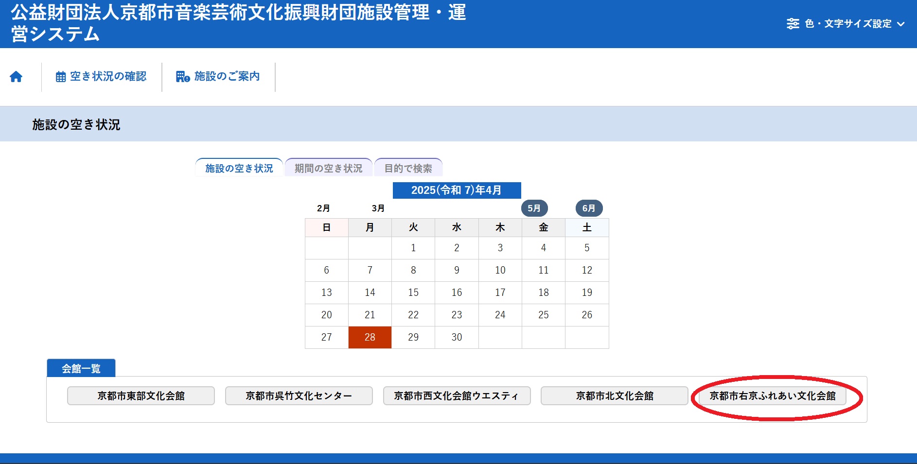Pick date 30 in the calendar
The image size is (917, 464).
click(x=457, y=337)
